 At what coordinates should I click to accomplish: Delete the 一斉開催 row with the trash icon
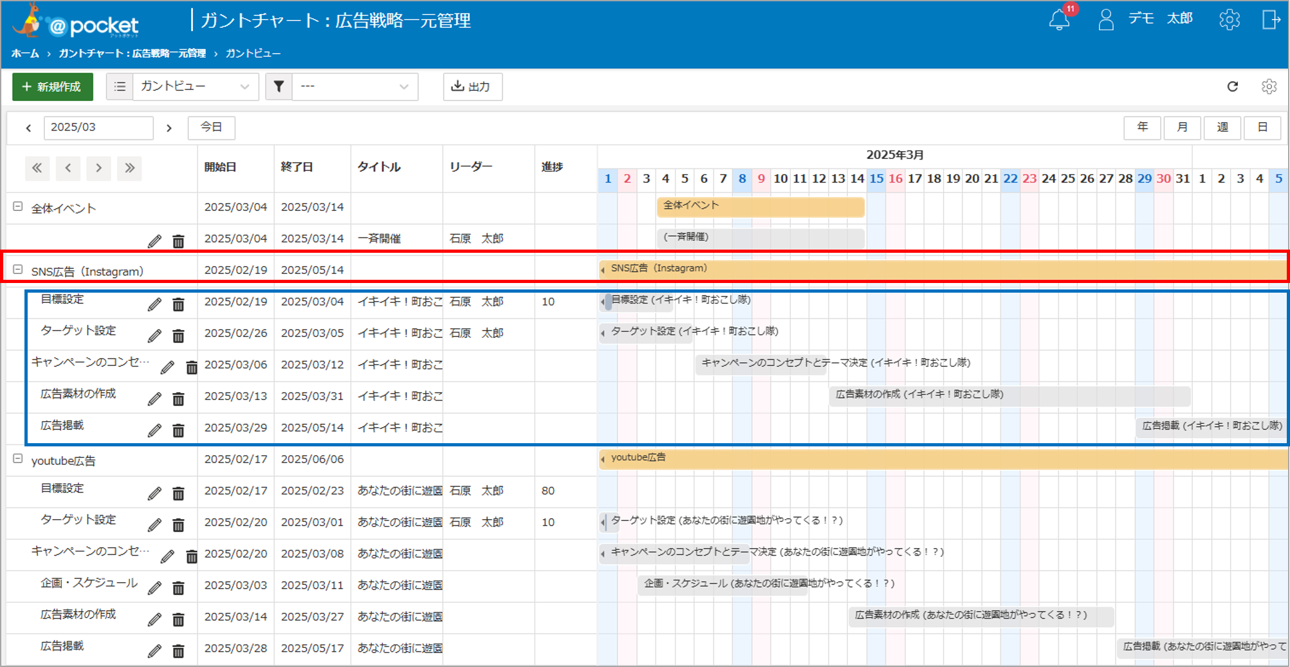[x=178, y=241]
